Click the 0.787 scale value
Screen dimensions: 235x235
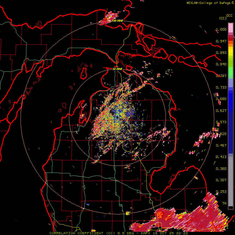pyautogui.click(x=221, y=76)
